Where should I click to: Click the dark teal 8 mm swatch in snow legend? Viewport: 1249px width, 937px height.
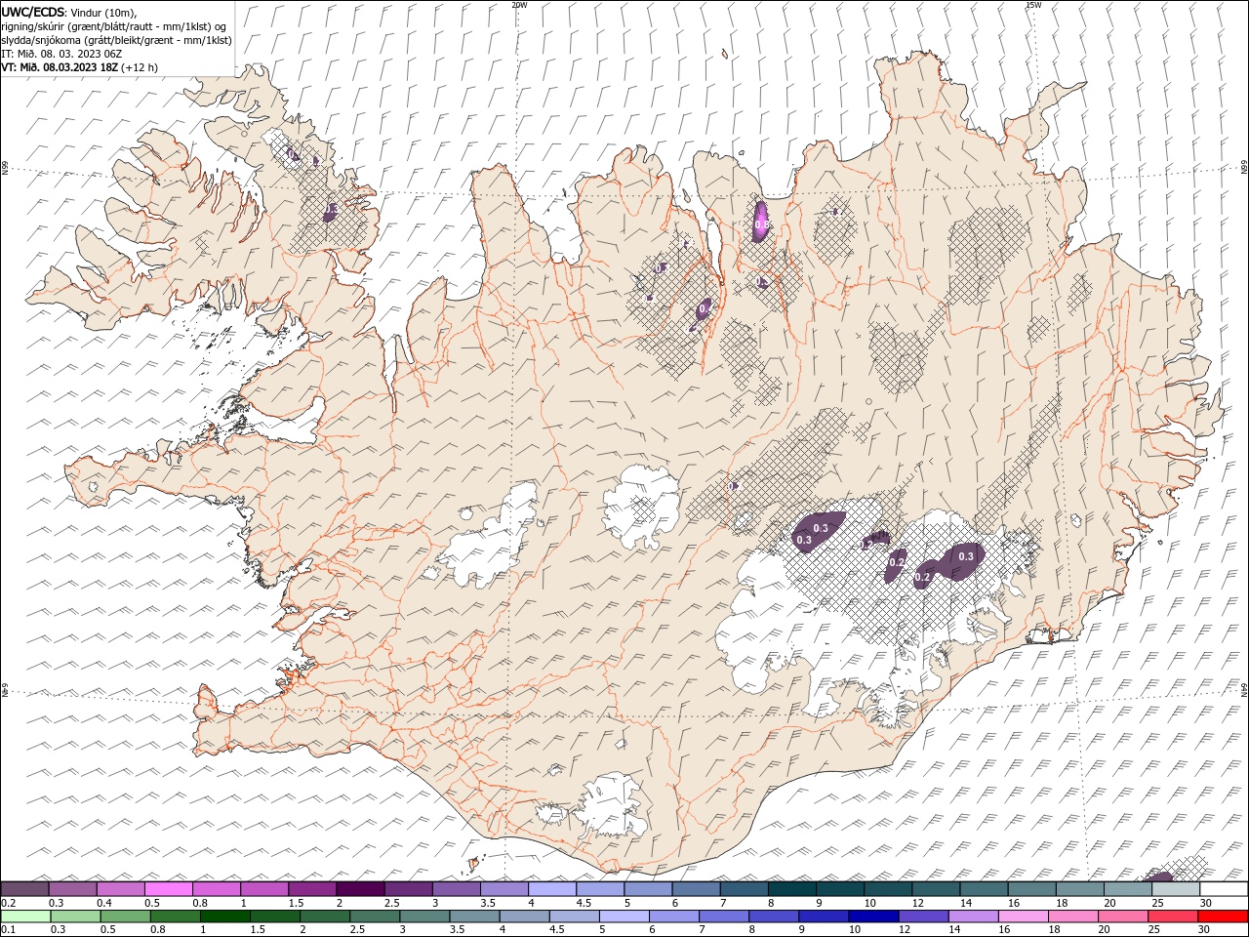(791, 888)
